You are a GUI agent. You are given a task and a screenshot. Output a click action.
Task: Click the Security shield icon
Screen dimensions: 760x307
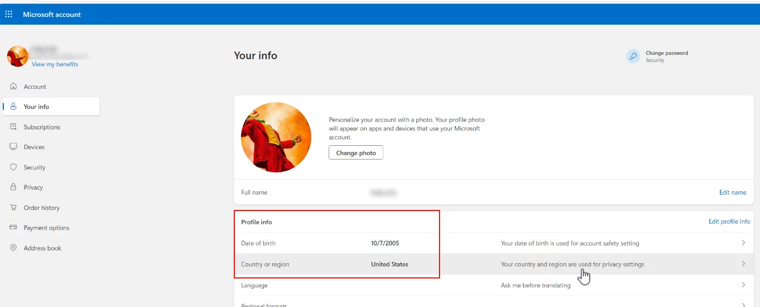click(14, 167)
